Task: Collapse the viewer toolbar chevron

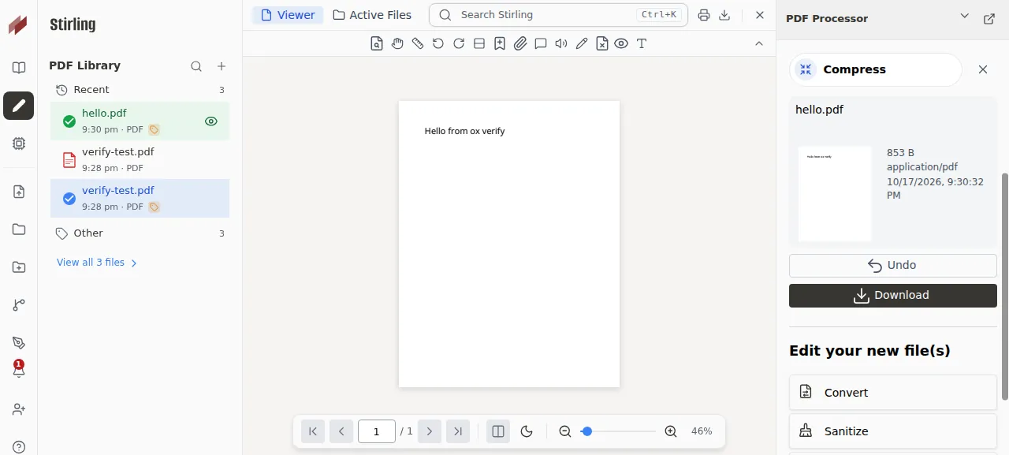Action: (x=759, y=43)
